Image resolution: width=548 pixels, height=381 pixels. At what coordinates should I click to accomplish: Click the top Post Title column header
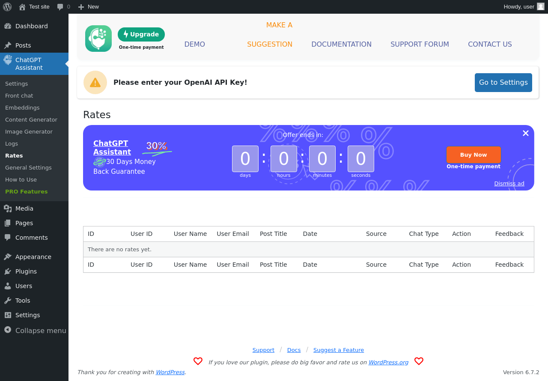(x=274, y=234)
